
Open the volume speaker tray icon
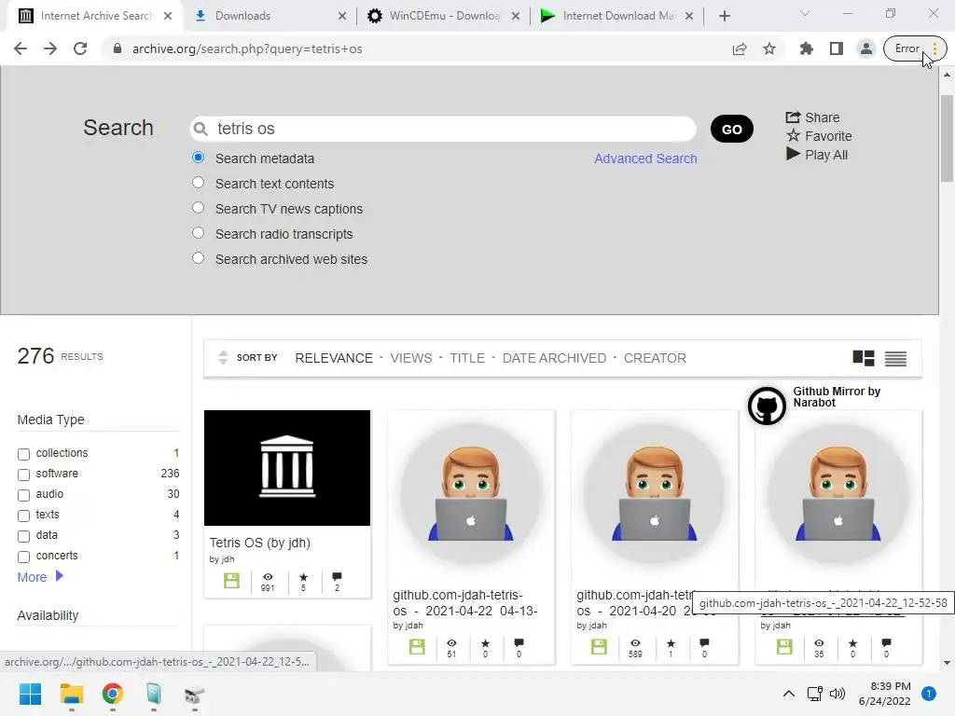point(838,694)
